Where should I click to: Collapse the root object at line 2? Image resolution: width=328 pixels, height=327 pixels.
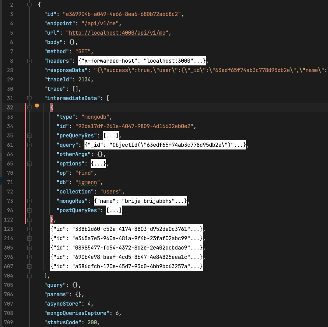tap(29, 5)
